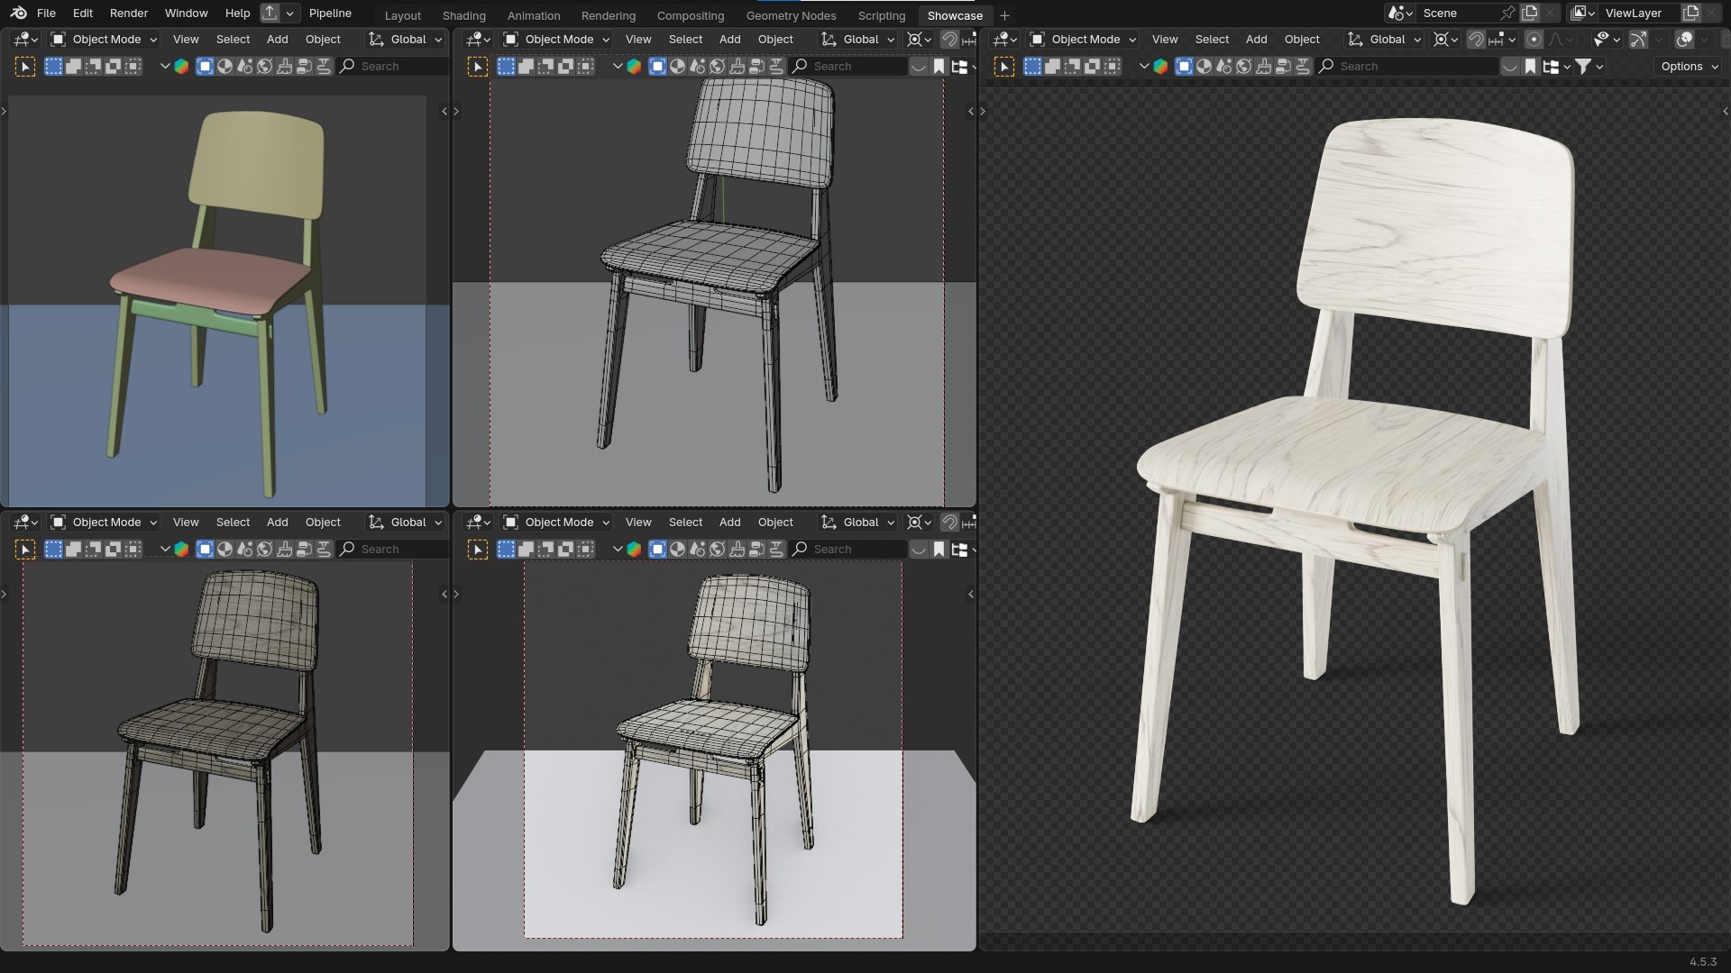This screenshot has width=1731, height=973.
Task: Open the Render menu
Action: pos(129,14)
